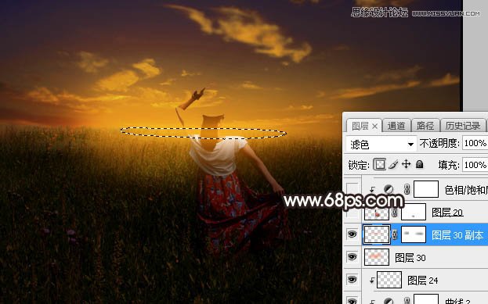Hide the 图层 30 副本 layer

[352, 234]
